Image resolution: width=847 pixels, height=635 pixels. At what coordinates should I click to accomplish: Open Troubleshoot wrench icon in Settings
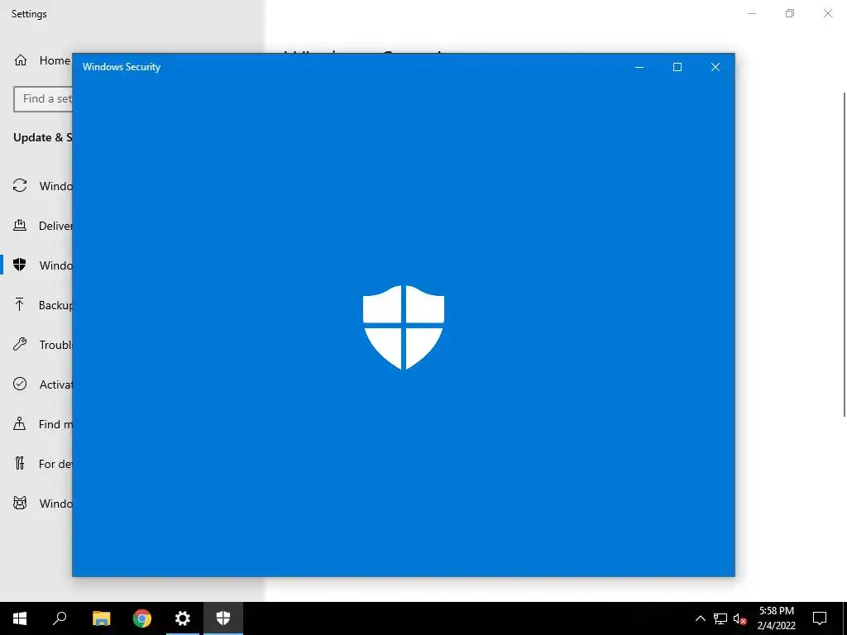[20, 345]
